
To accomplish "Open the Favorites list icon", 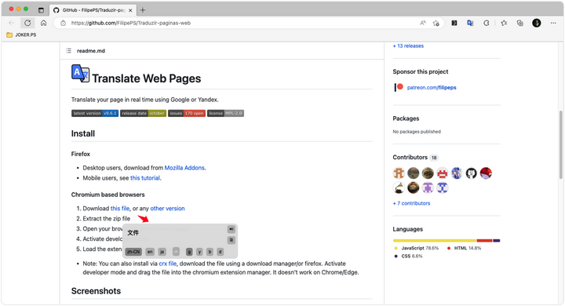I will 504,23.
